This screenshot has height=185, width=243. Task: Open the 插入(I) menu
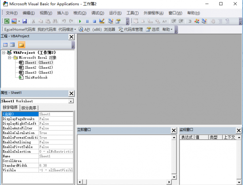tap(63, 13)
